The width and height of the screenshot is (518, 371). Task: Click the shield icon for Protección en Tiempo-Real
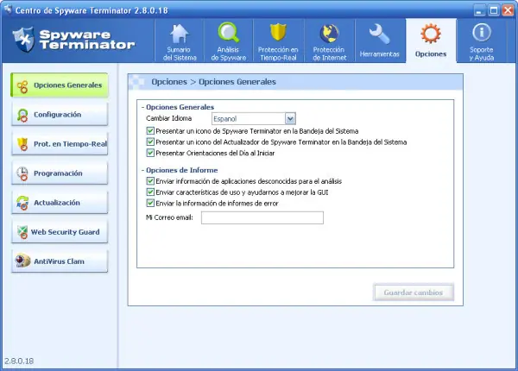pos(278,32)
